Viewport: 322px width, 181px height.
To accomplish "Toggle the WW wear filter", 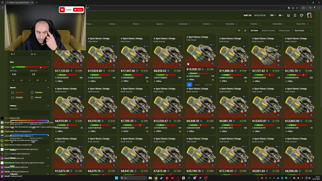I will (x=37, y=80).
